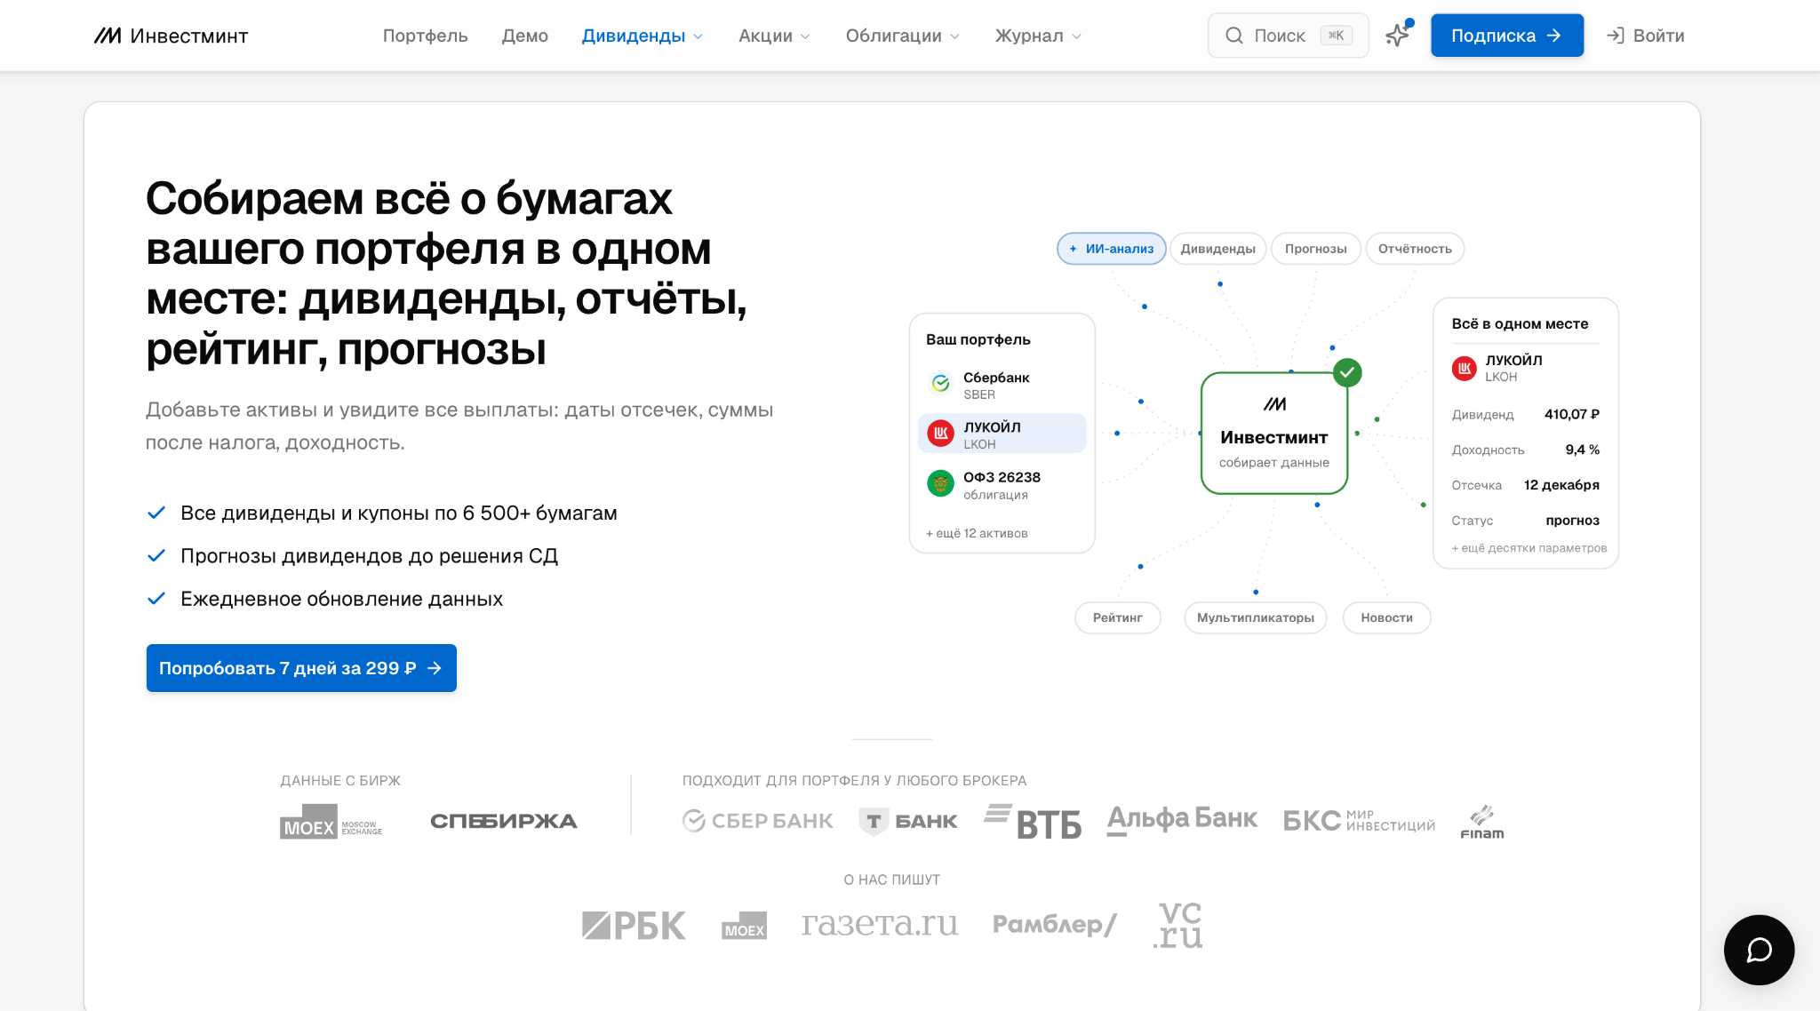Click the Поиск search field
The image size is (1820, 1011).
click(x=1288, y=36)
